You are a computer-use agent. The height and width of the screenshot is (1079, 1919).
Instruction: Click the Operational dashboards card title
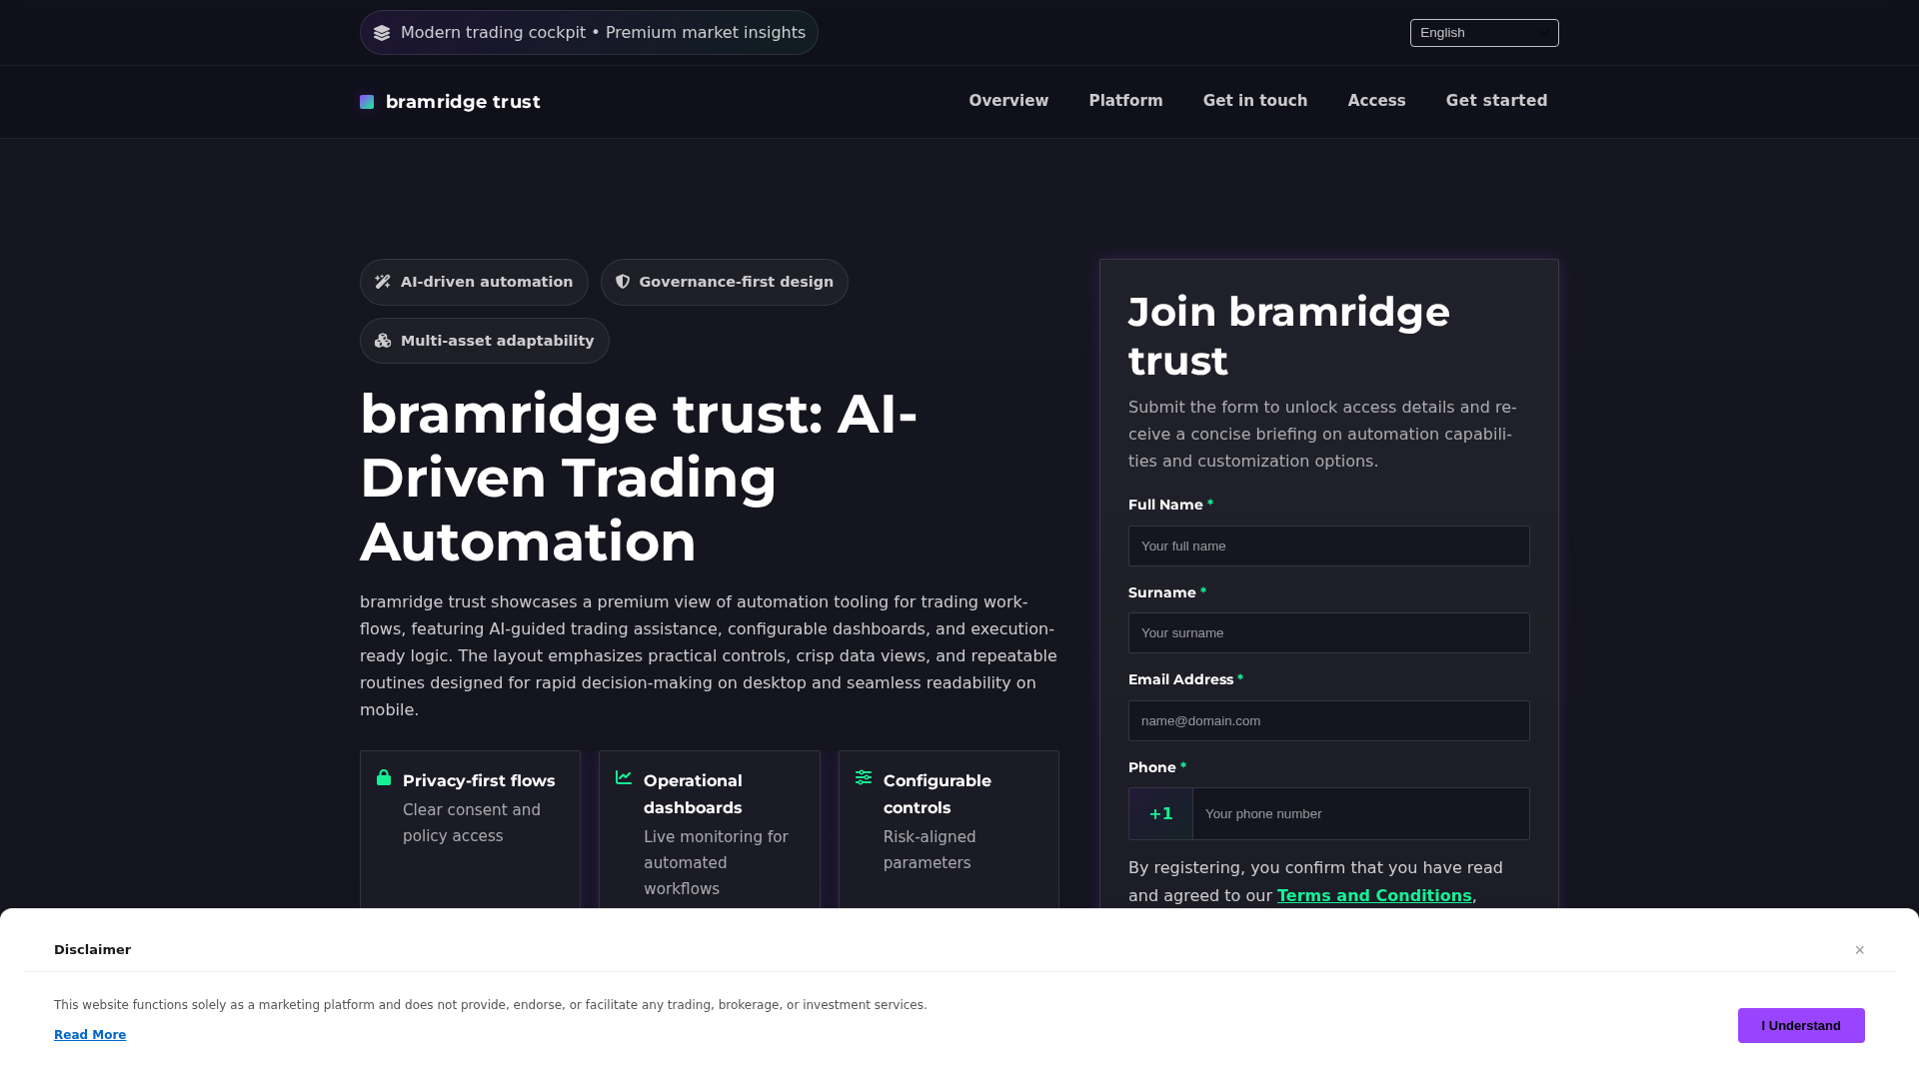(x=693, y=794)
